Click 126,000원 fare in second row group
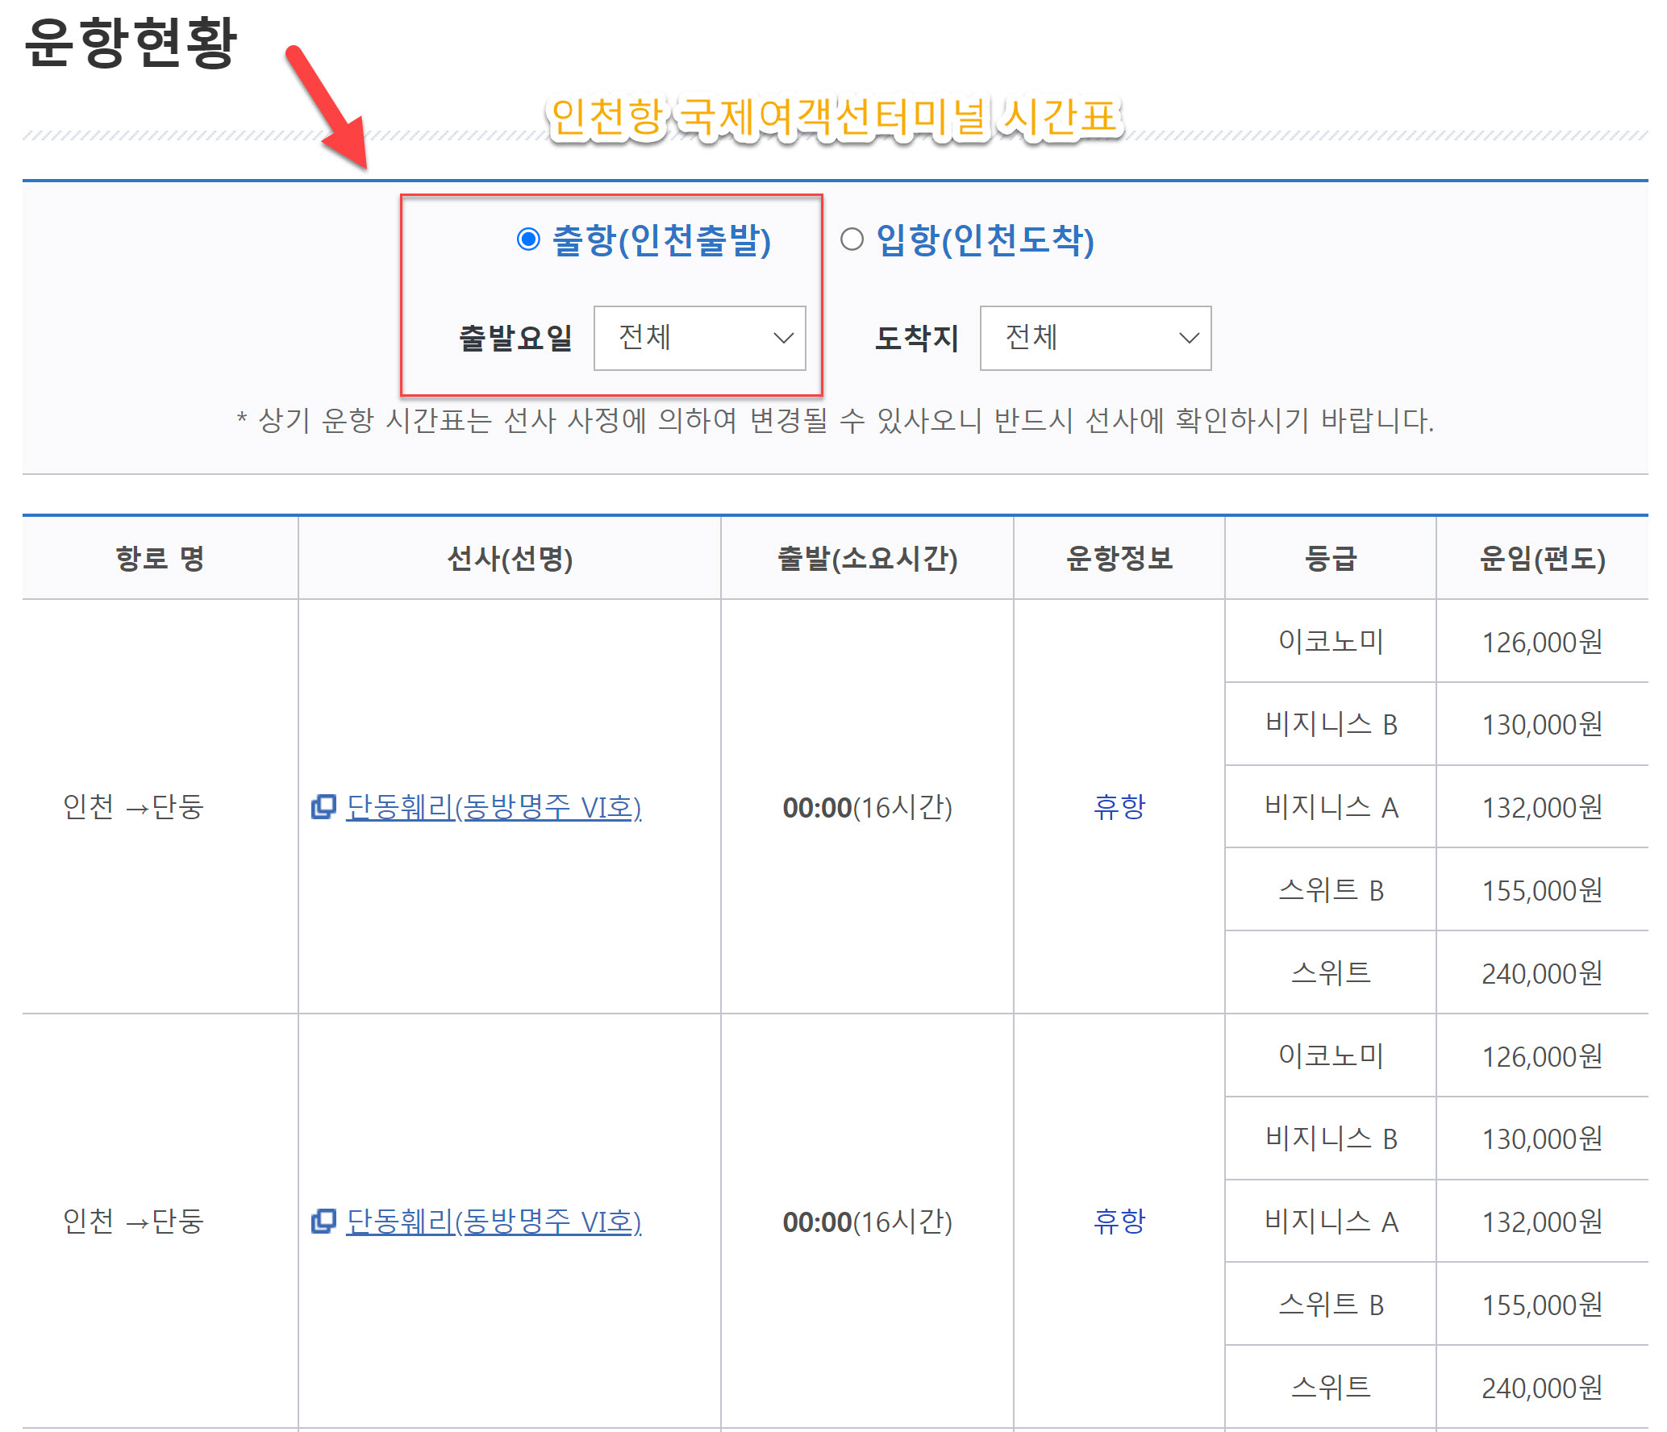Image resolution: width=1667 pixels, height=1432 pixels. click(1542, 1056)
